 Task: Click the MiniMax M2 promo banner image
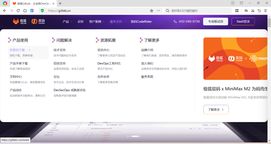[x=235, y=59]
